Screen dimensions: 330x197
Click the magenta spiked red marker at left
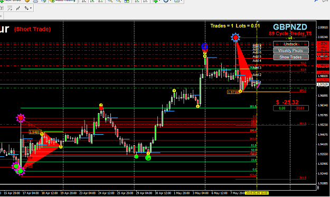pos(21,118)
